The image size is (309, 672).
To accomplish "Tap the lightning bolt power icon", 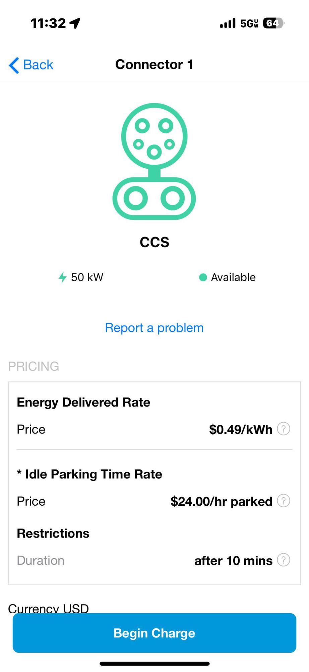I will tap(62, 278).
